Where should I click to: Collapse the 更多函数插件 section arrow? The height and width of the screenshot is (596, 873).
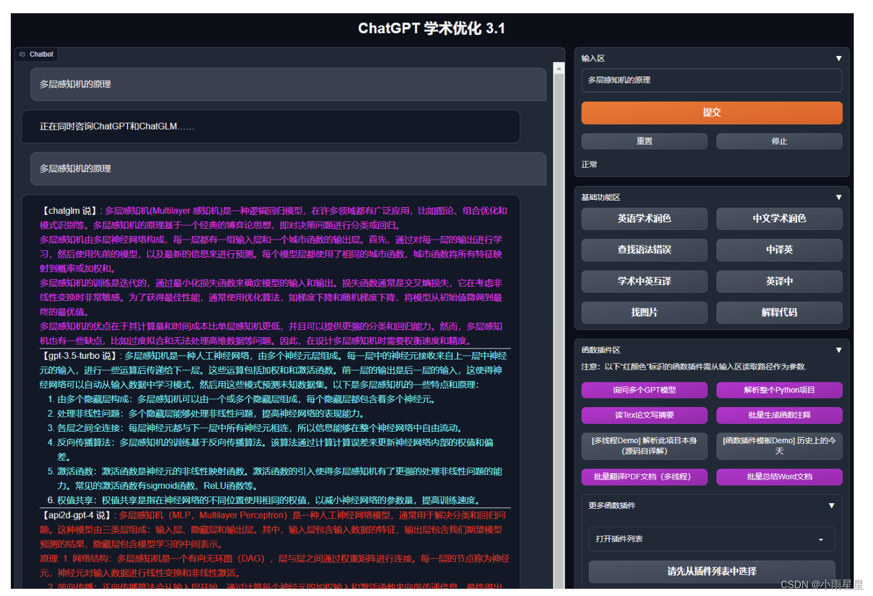(x=831, y=506)
